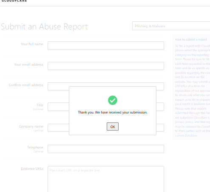Click OK in the submission confirmation dialog
The height and width of the screenshot is (192, 210).
click(113, 127)
